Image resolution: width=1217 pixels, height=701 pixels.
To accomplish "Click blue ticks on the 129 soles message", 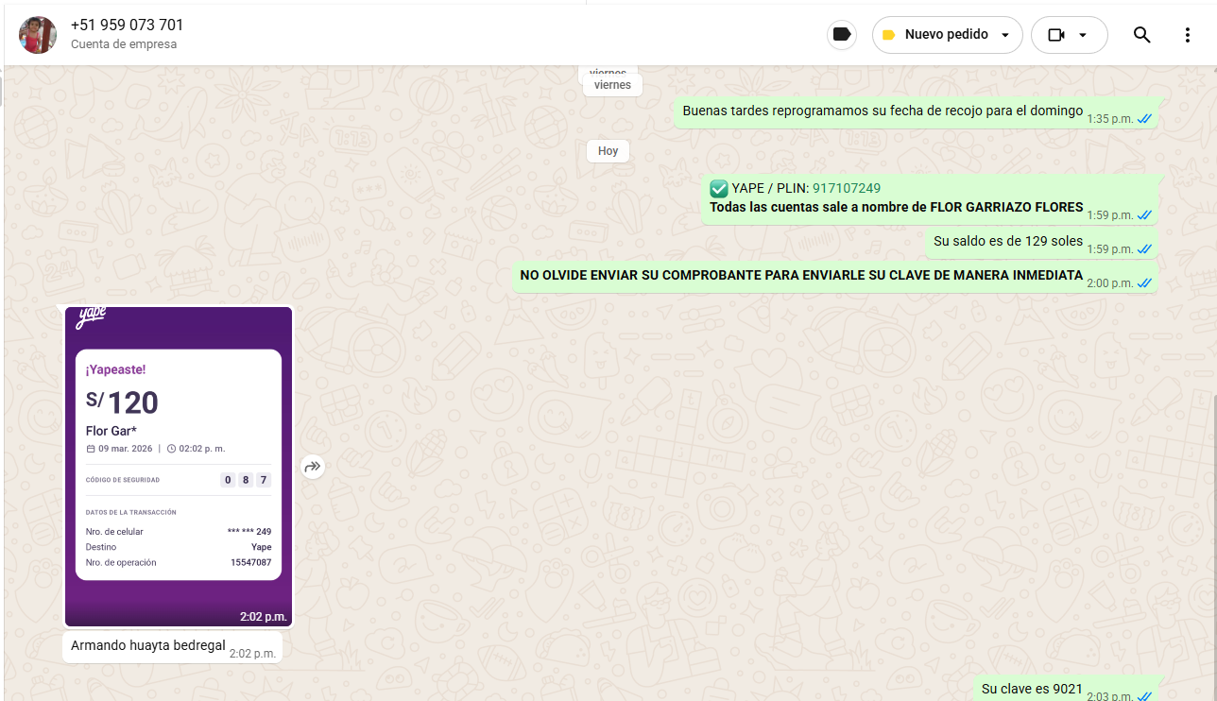I will click(x=1144, y=249).
